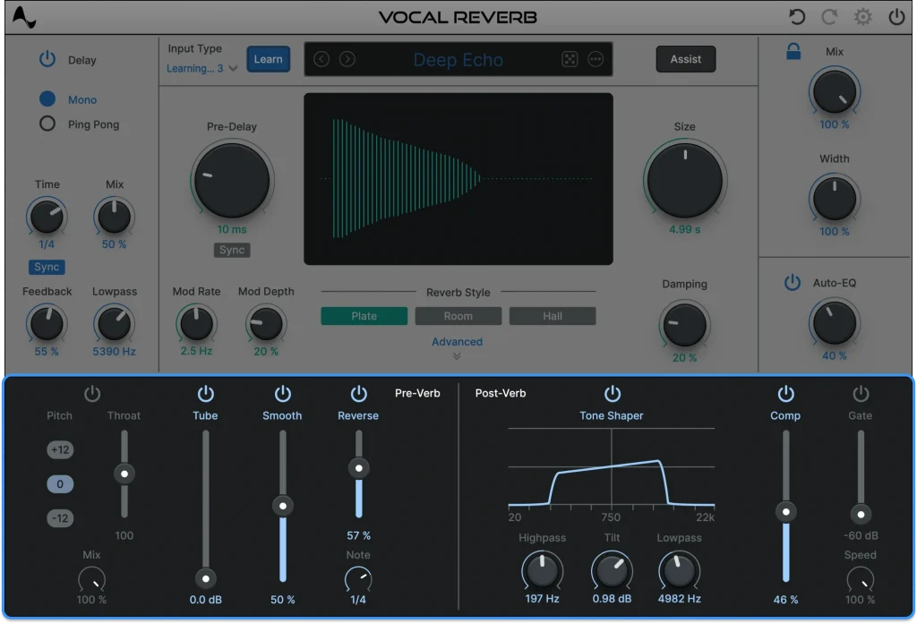Screen dimensions: 917x623
Task: Select the Room reverb style
Action: (458, 315)
